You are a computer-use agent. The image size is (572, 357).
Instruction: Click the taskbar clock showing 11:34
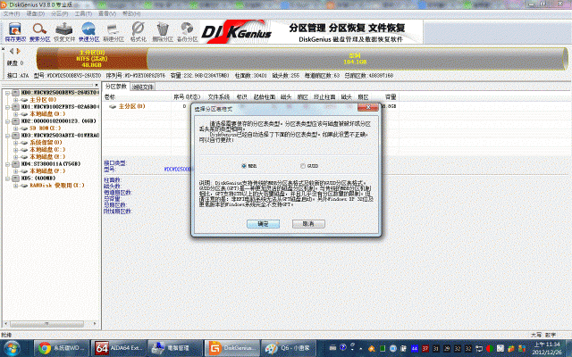(x=547, y=348)
